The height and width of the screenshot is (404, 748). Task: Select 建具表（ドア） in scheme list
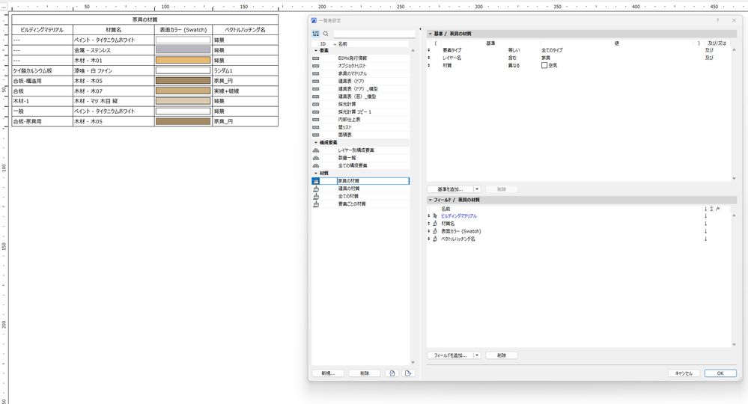351,81
